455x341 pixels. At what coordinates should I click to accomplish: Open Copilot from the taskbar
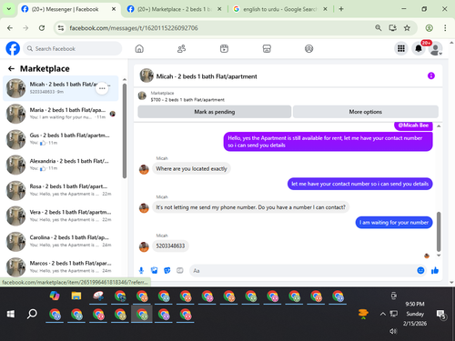[55, 296]
